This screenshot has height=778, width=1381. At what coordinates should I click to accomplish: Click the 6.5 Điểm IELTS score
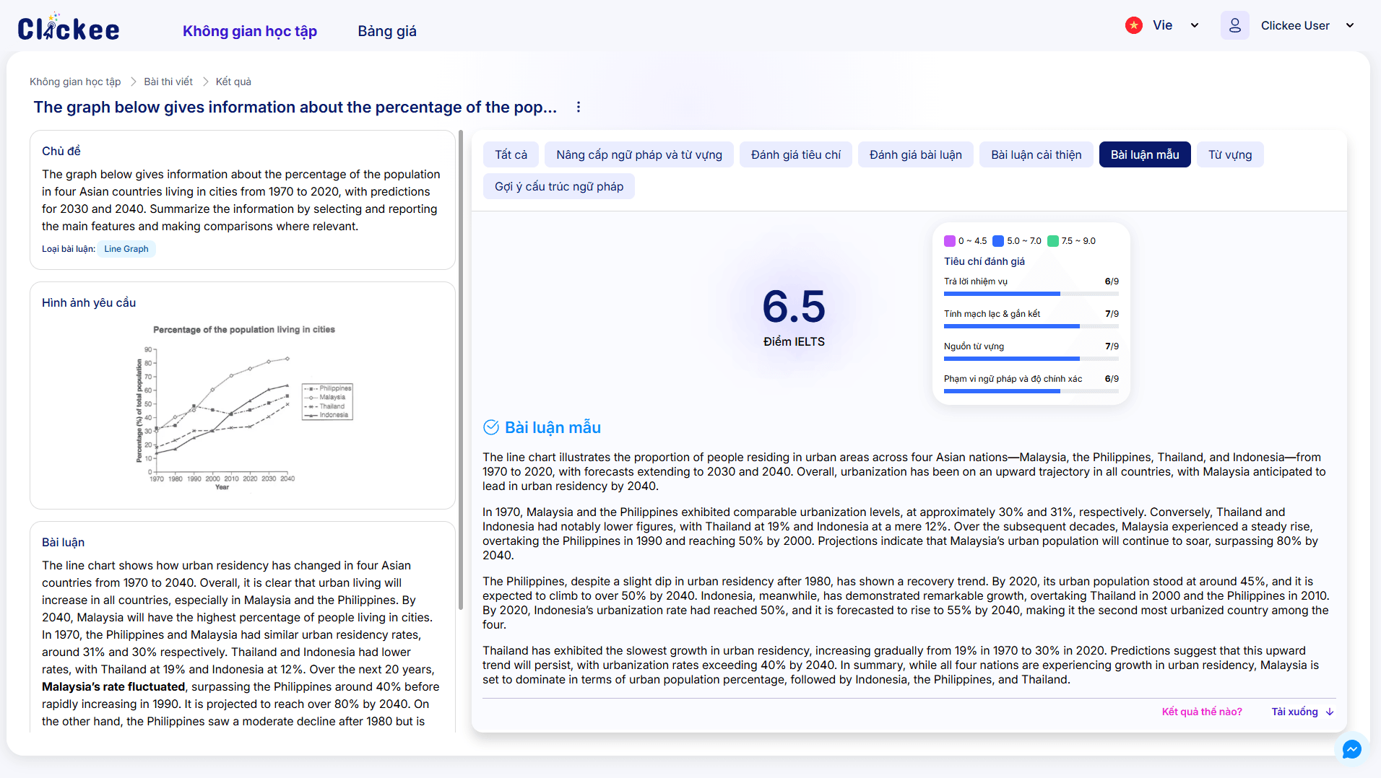[794, 315]
